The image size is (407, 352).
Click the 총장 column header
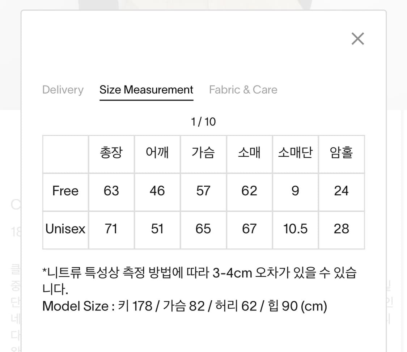tap(111, 153)
